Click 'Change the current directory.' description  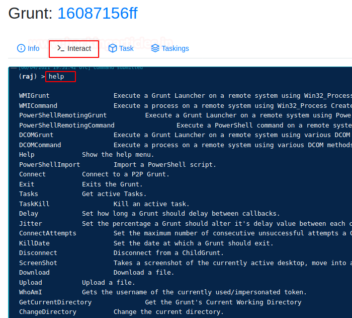(x=168, y=312)
